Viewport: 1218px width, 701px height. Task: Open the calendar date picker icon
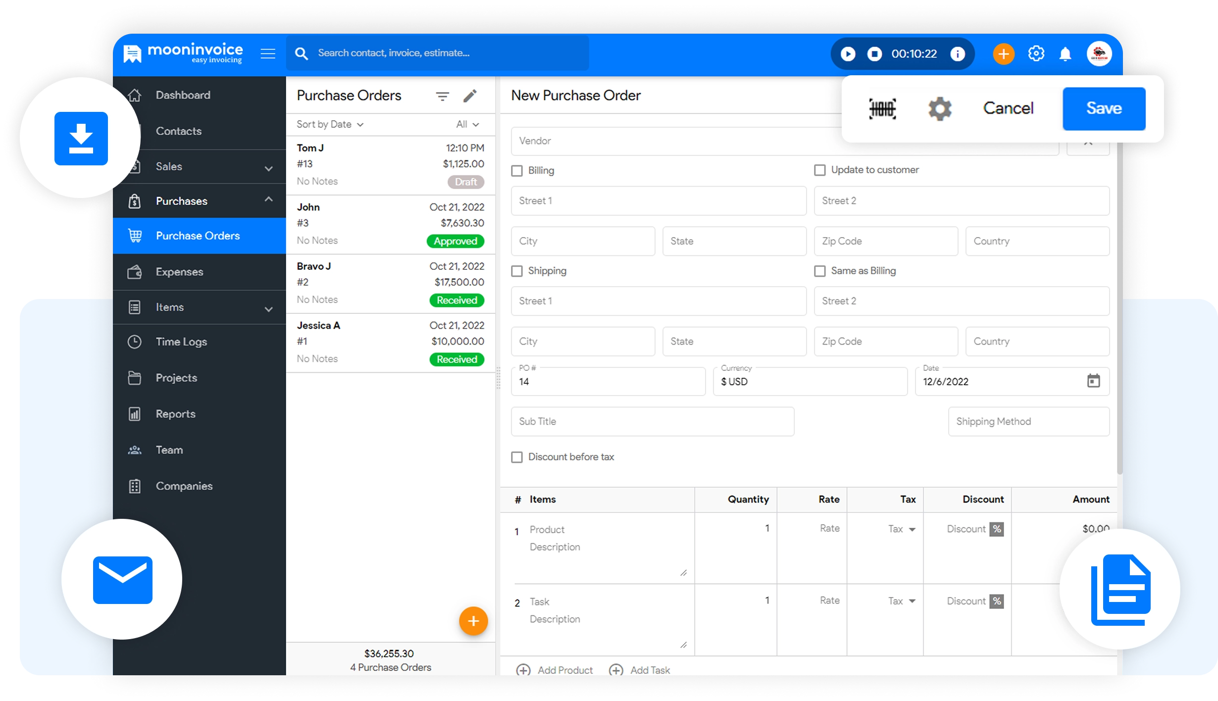click(1093, 381)
